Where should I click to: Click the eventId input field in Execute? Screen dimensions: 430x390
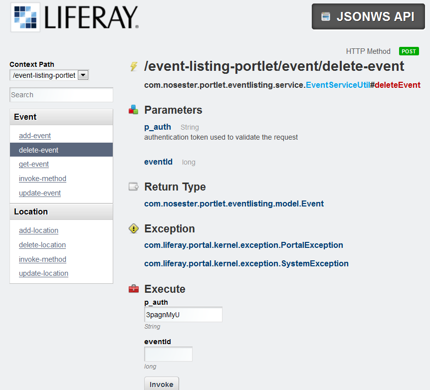pyautogui.click(x=168, y=354)
